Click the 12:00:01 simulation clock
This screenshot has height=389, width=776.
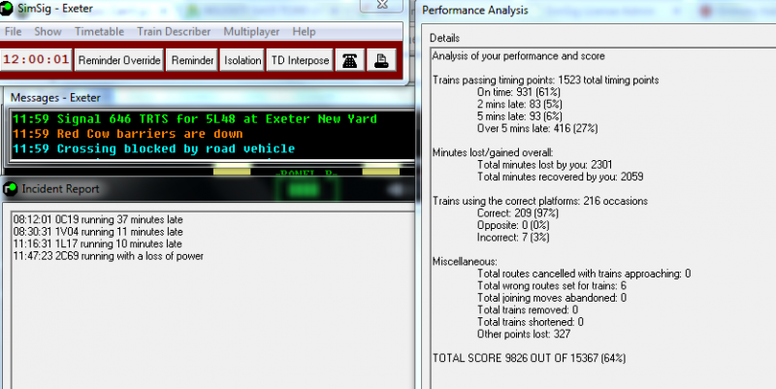tap(36, 60)
